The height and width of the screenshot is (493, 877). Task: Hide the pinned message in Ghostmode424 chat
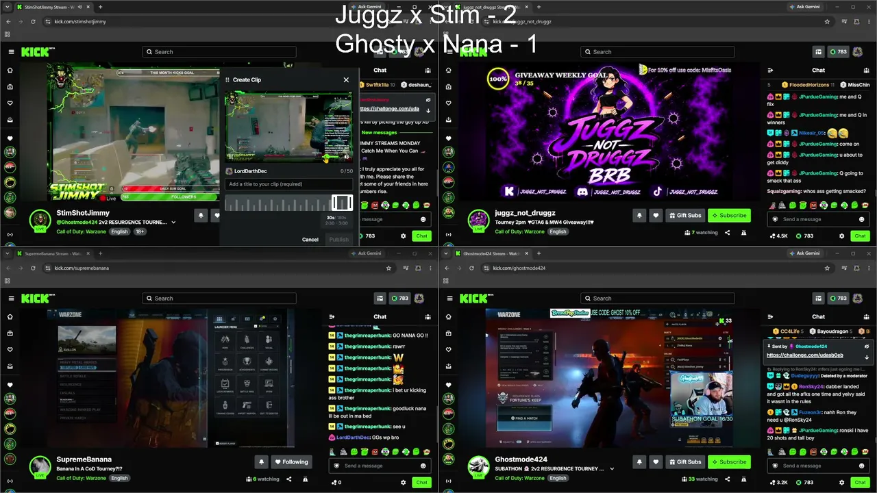pyautogui.click(x=867, y=346)
